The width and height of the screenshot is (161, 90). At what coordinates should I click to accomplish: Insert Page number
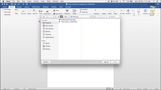[115, 12]
